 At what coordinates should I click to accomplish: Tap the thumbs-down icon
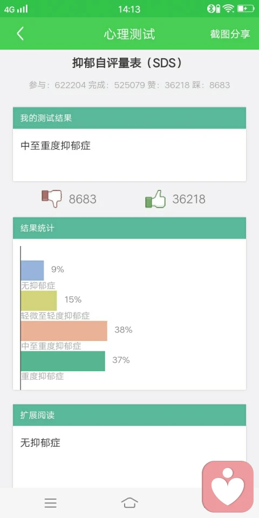(52, 199)
